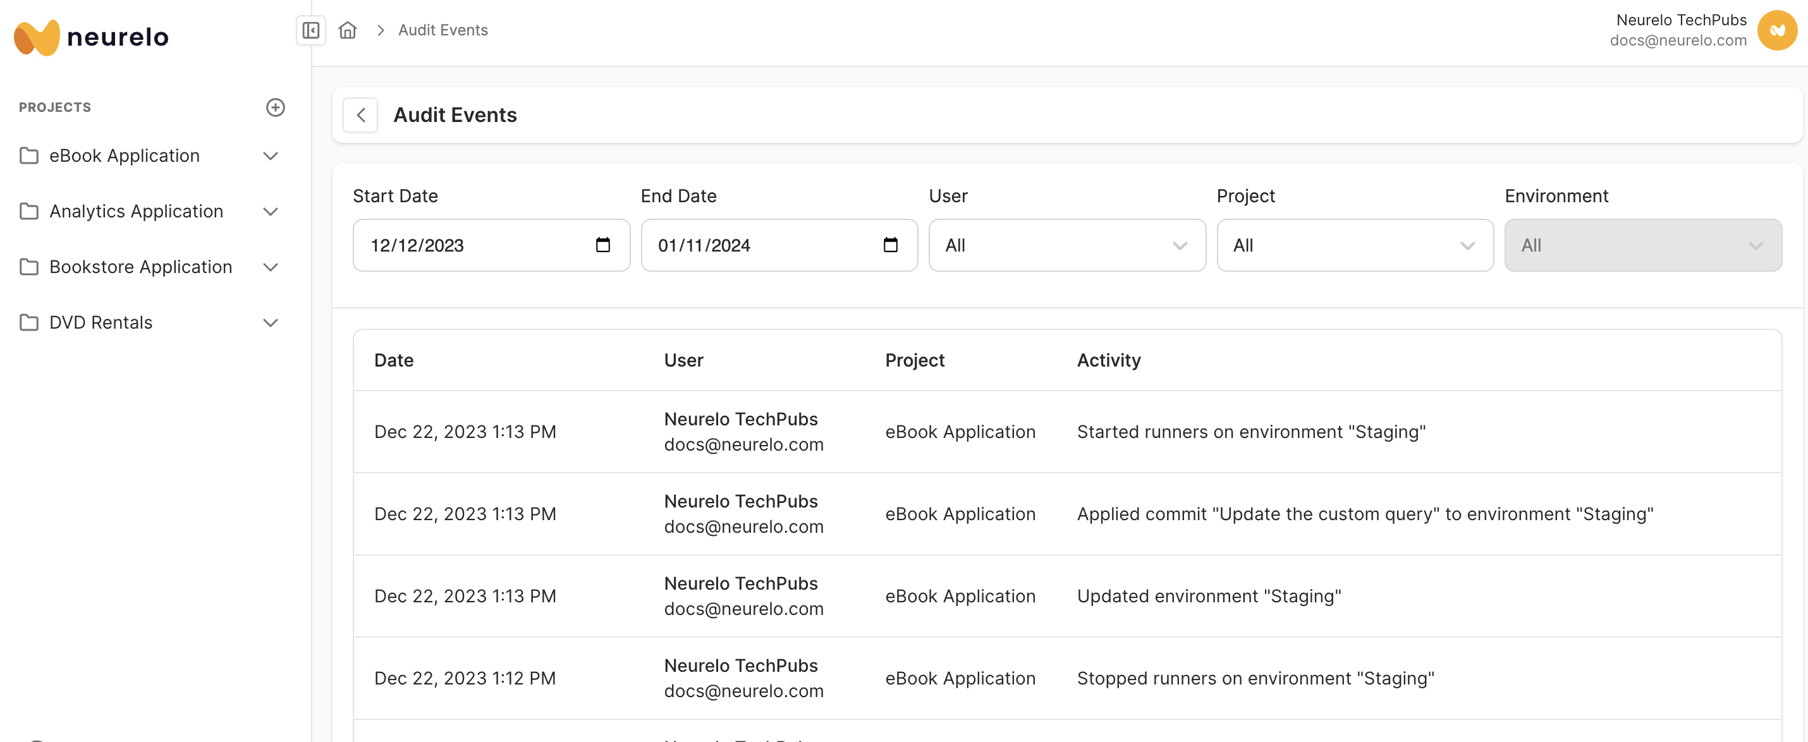The height and width of the screenshot is (742, 1808).
Task: Click the back arrow beside Audit Events
Action: click(x=361, y=115)
